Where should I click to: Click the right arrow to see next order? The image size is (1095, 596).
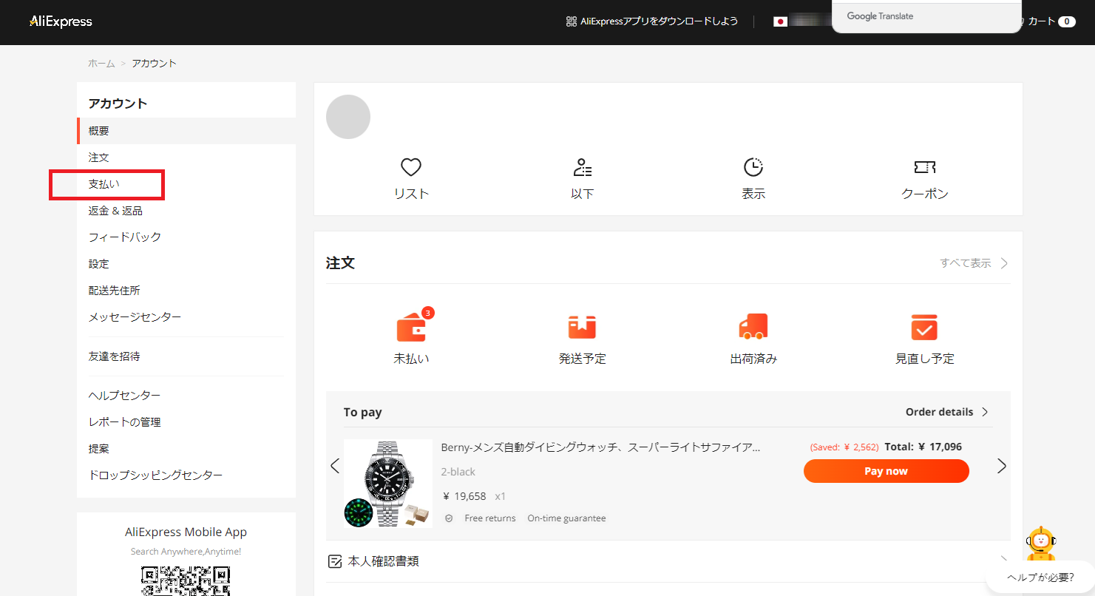1002,466
